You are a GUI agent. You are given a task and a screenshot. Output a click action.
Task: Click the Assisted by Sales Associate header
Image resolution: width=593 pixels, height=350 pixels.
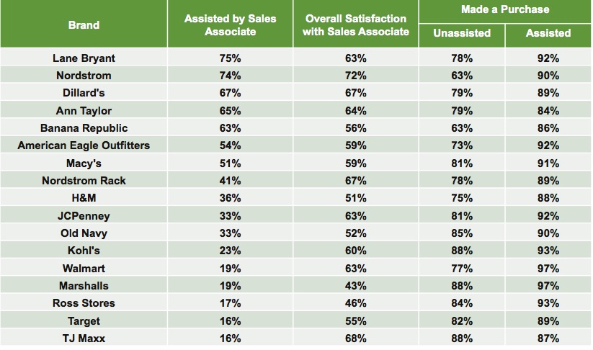coord(230,25)
